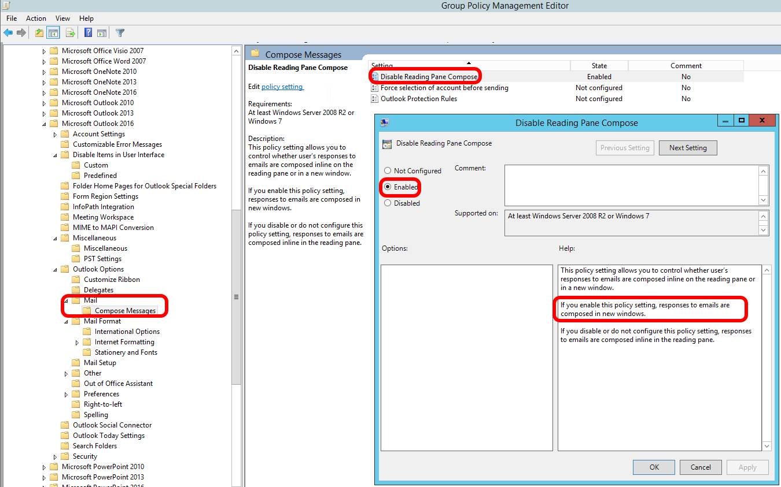Click the Edit policy setting link

(x=282, y=87)
